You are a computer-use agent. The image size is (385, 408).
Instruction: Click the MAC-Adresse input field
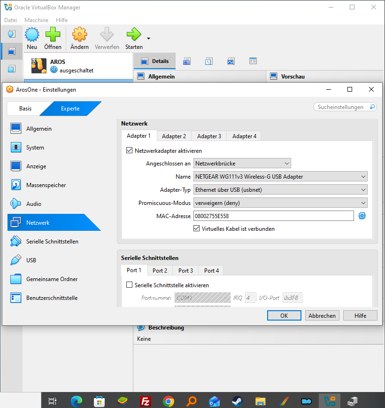pyautogui.click(x=273, y=216)
